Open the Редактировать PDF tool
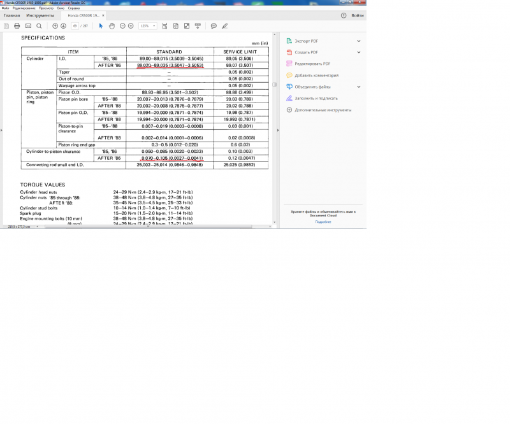 pos(312,64)
